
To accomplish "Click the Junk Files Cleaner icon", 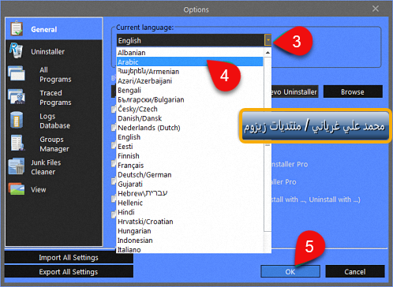I will click(17, 166).
